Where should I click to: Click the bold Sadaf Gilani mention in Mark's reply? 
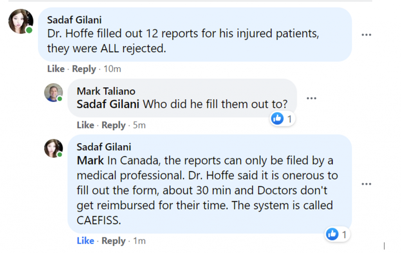point(108,105)
